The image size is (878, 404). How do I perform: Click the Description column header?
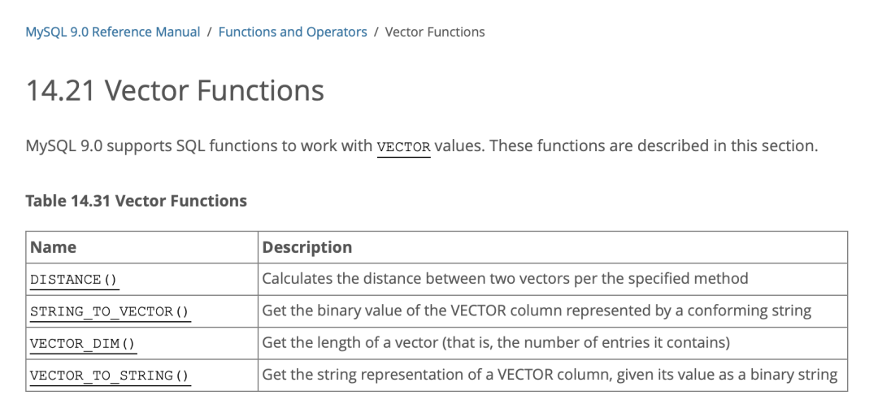click(307, 247)
